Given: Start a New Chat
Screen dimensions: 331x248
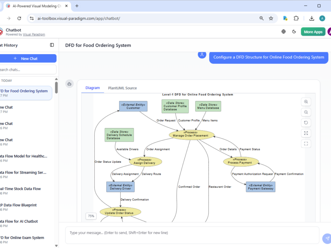Looking at the screenshot, I should point(29,58).
